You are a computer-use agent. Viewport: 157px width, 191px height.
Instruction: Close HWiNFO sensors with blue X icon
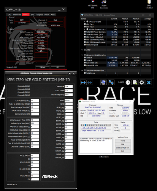coord(149,83)
